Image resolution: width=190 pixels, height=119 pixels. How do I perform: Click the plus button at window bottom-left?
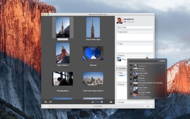(46, 106)
